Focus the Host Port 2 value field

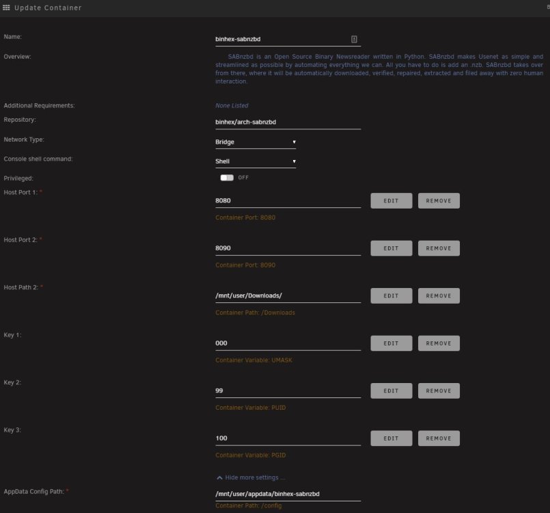point(288,248)
